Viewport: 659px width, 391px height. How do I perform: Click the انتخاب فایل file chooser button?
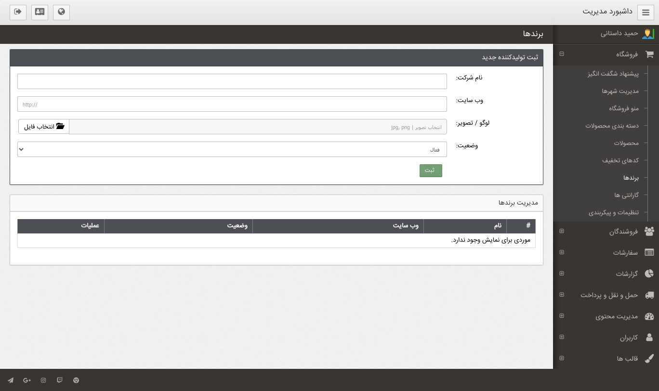(x=44, y=127)
